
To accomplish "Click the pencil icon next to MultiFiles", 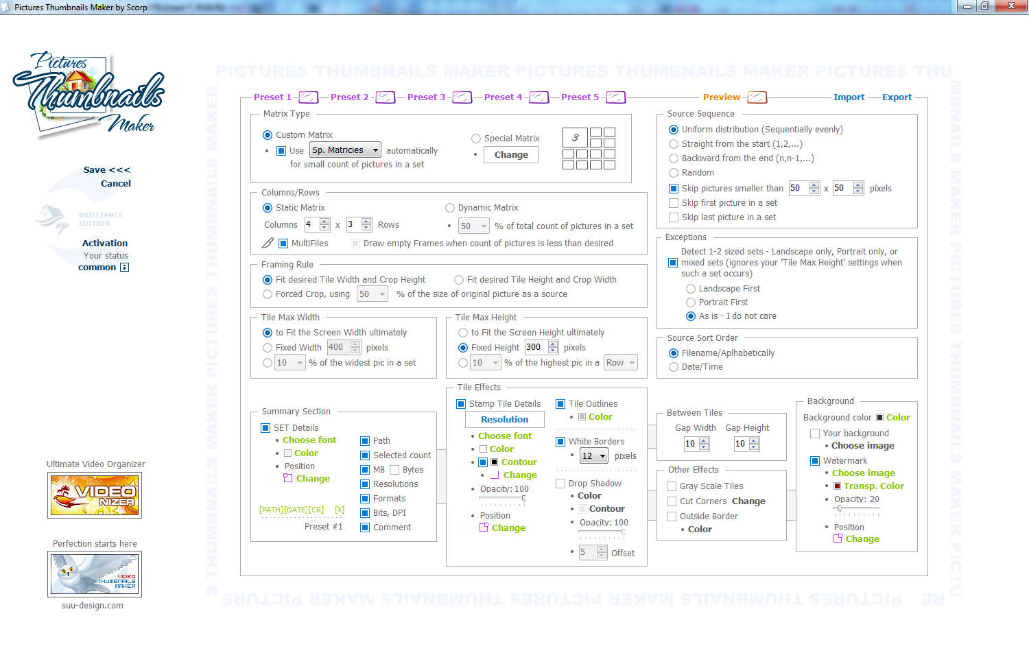I will coord(268,243).
